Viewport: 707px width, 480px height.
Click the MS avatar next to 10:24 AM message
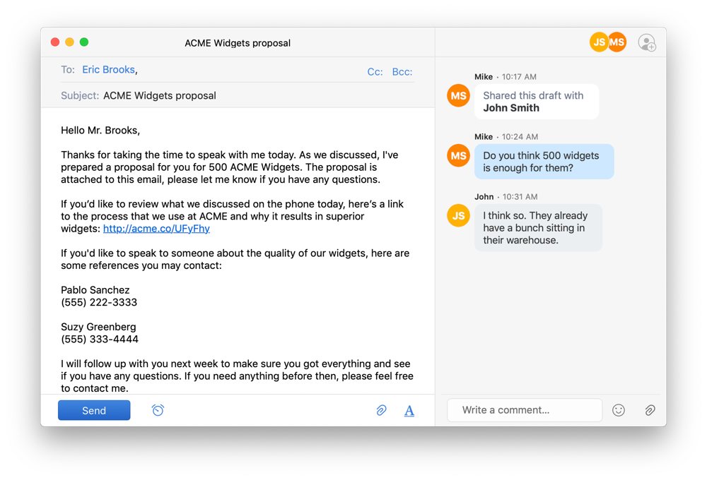click(458, 156)
